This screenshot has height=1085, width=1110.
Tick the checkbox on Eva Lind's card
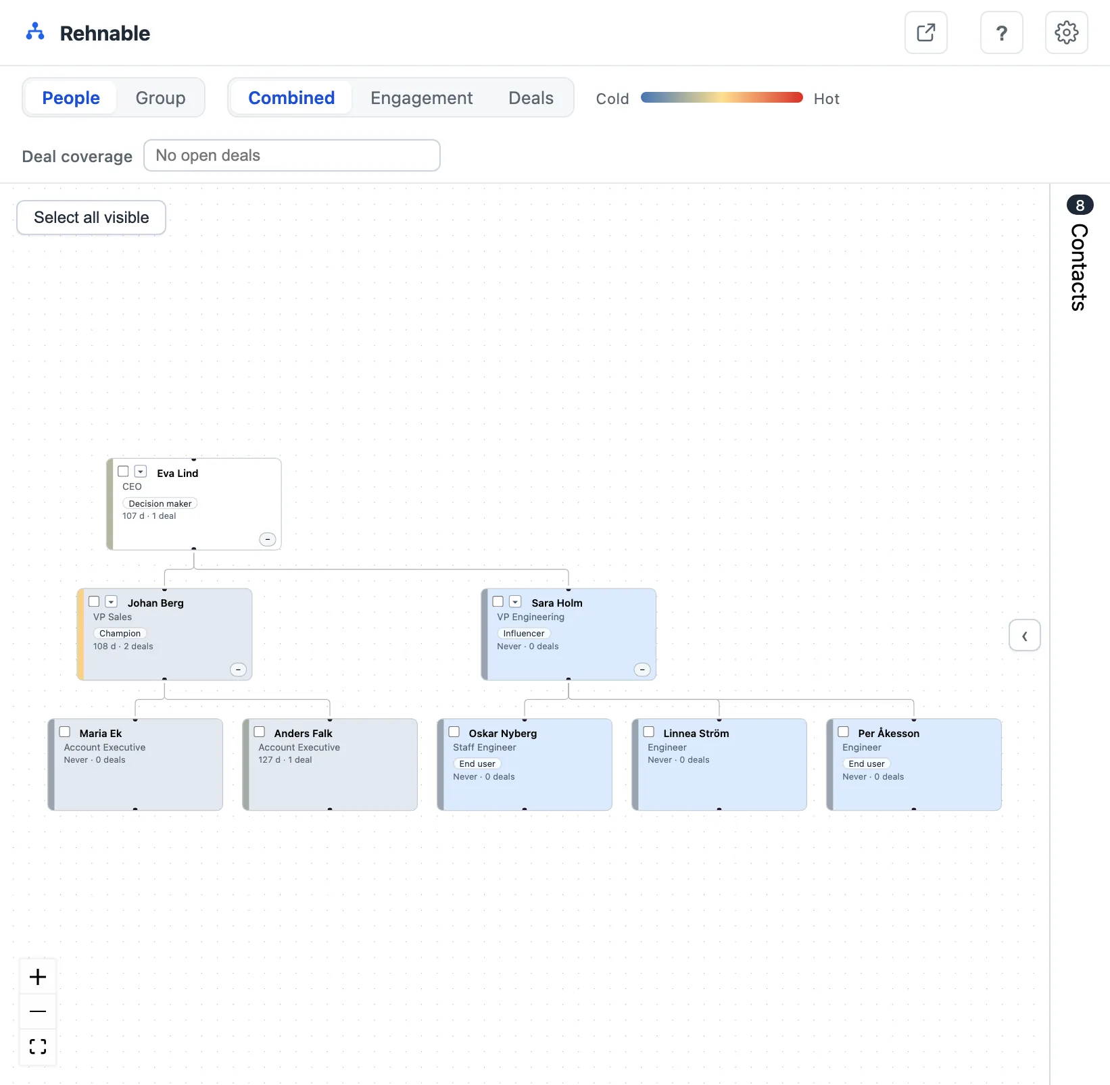[123, 472]
